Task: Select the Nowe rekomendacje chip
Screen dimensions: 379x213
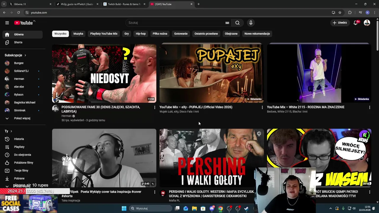Action: click(257, 34)
